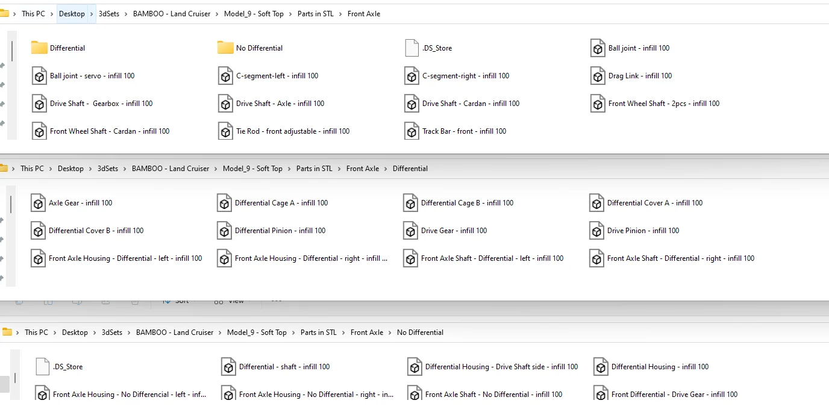
Task: Select the Drag Link - infill 100 file
Action: click(x=640, y=76)
